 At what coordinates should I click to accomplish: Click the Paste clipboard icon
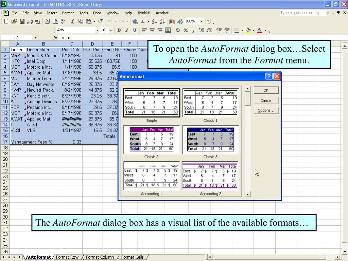[89, 21]
